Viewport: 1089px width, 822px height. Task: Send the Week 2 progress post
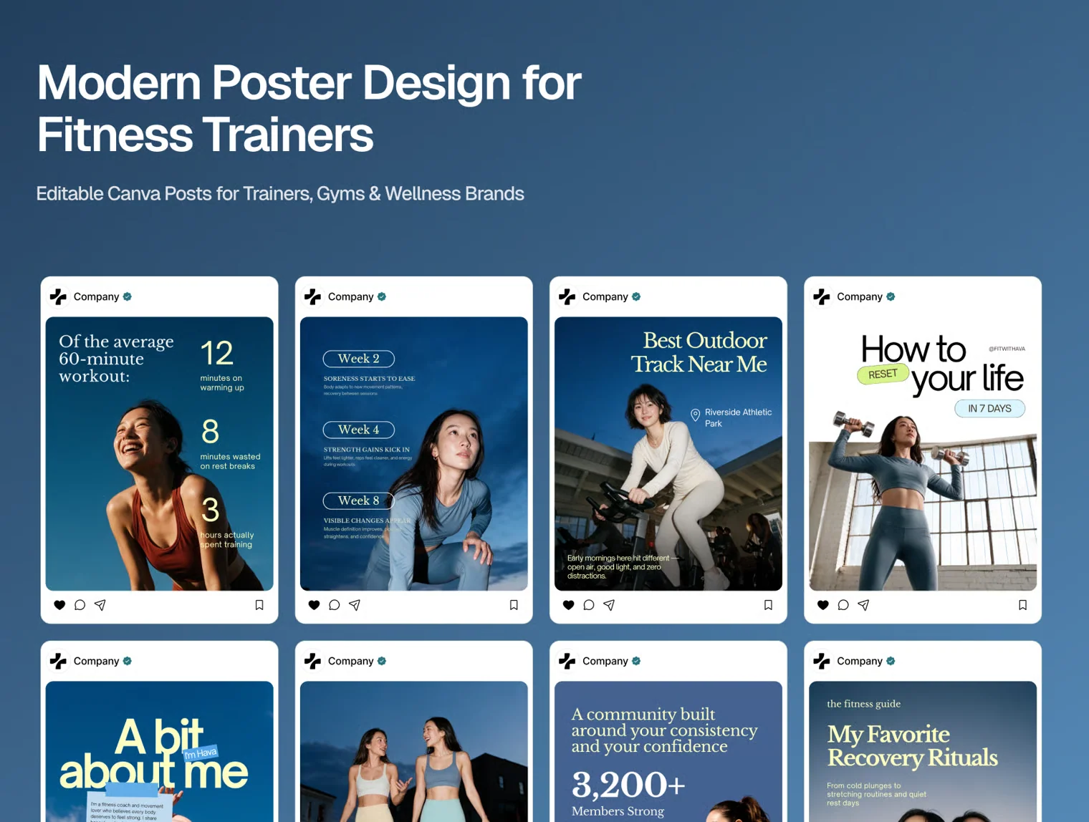(x=355, y=605)
